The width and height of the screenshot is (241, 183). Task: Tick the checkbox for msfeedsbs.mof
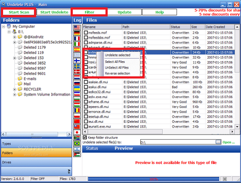(x=86, y=38)
